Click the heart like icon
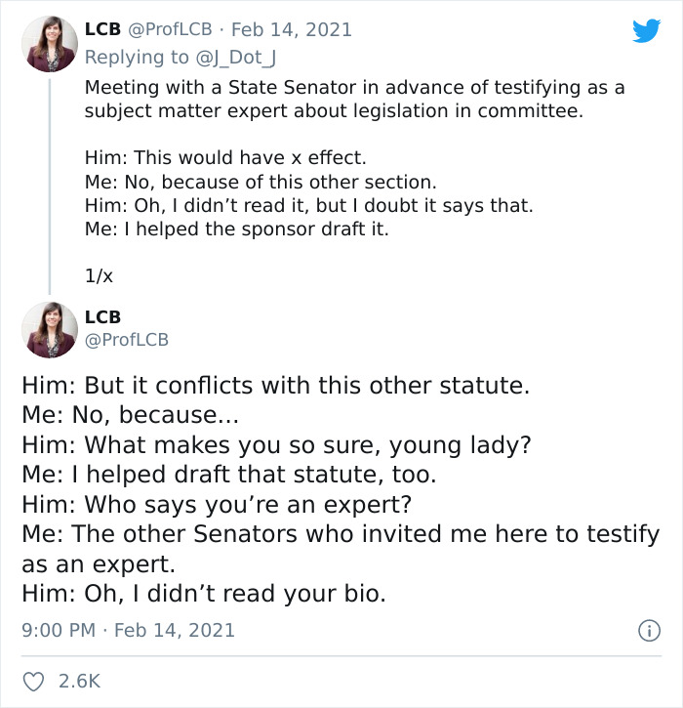This screenshot has height=708, width=683. [33, 681]
